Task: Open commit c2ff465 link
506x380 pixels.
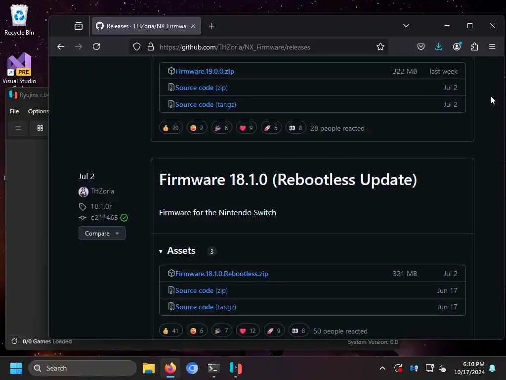Action: (104, 218)
